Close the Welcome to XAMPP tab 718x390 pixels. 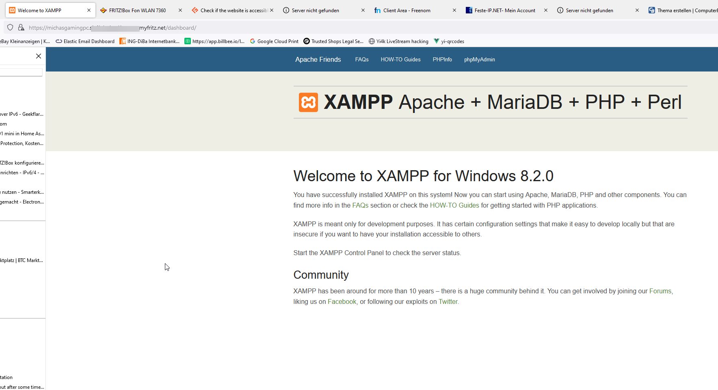[89, 10]
